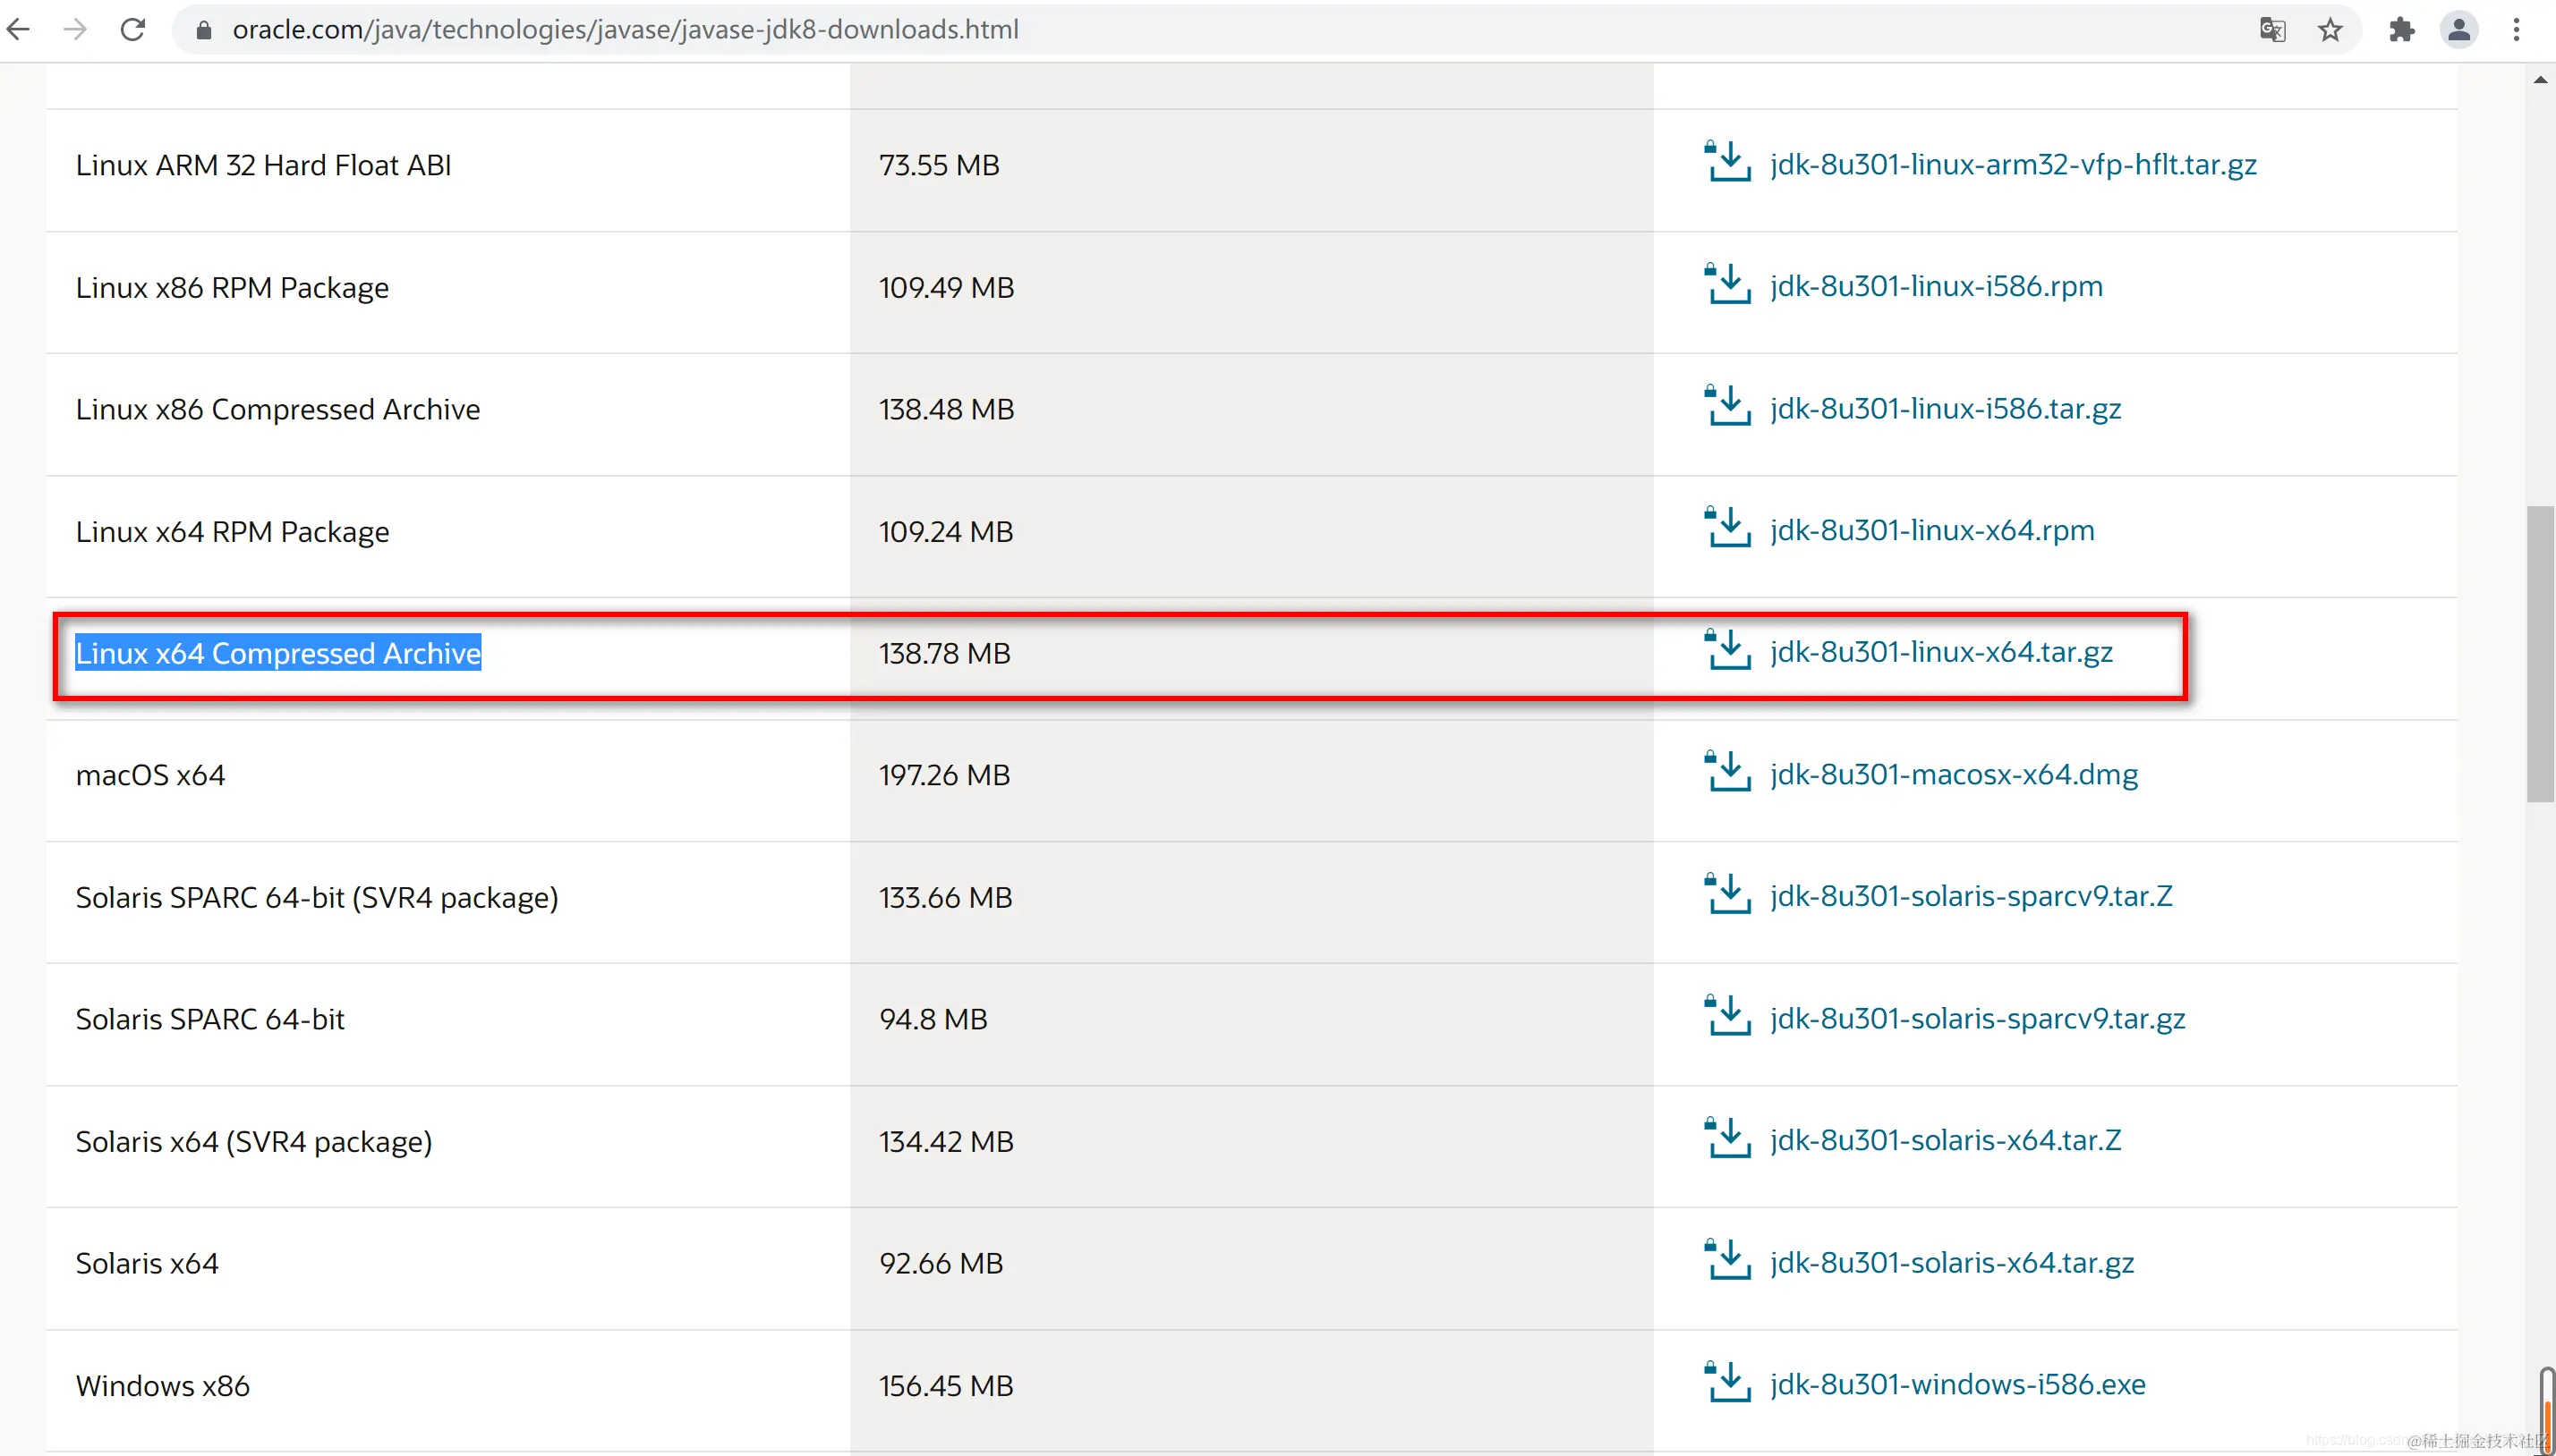This screenshot has height=1456, width=2556.
Task: Click jdk-8u301-solaris-x64.tar.gz link
Action: tap(1951, 1262)
